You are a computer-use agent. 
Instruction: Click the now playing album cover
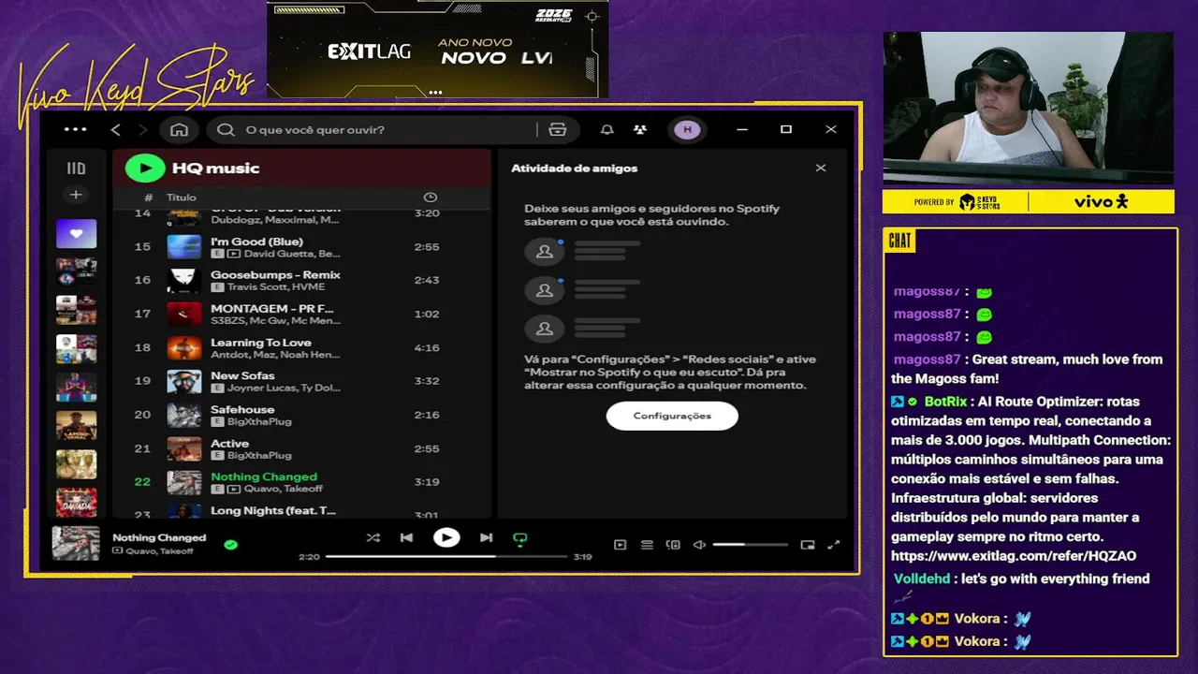(76, 543)
